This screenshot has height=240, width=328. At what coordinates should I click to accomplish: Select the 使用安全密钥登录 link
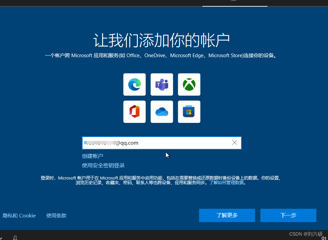103,165
